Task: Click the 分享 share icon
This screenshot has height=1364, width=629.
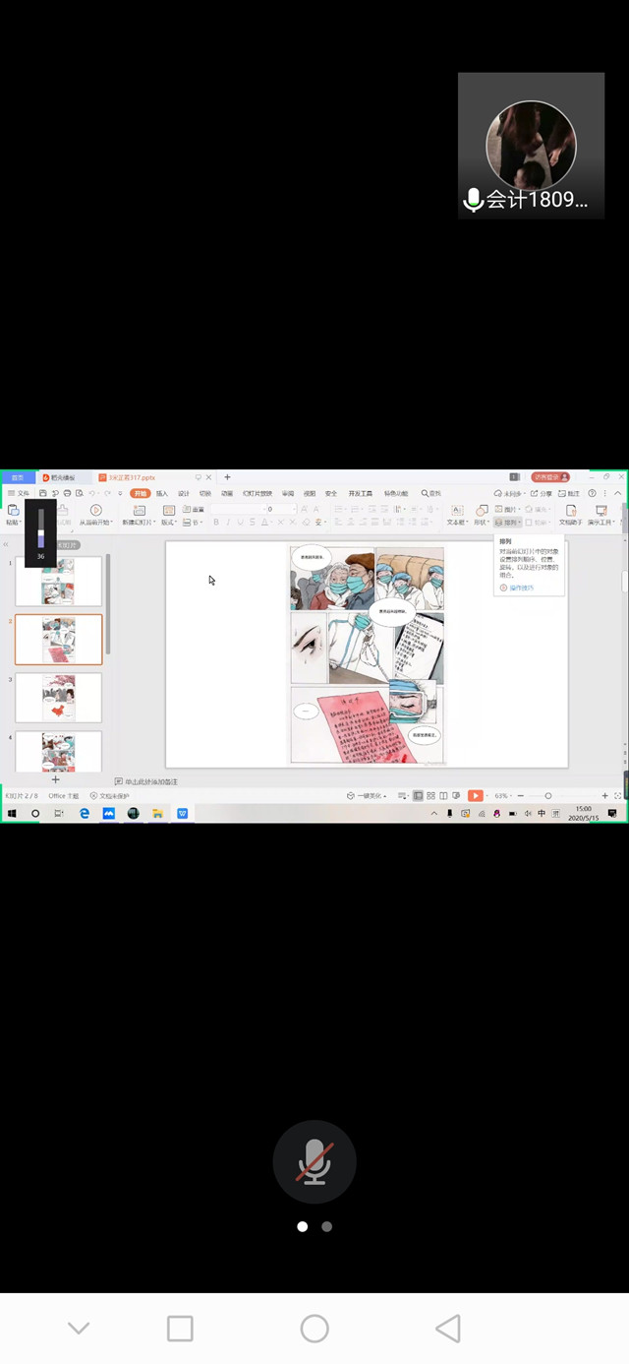Action: (542, 493)
